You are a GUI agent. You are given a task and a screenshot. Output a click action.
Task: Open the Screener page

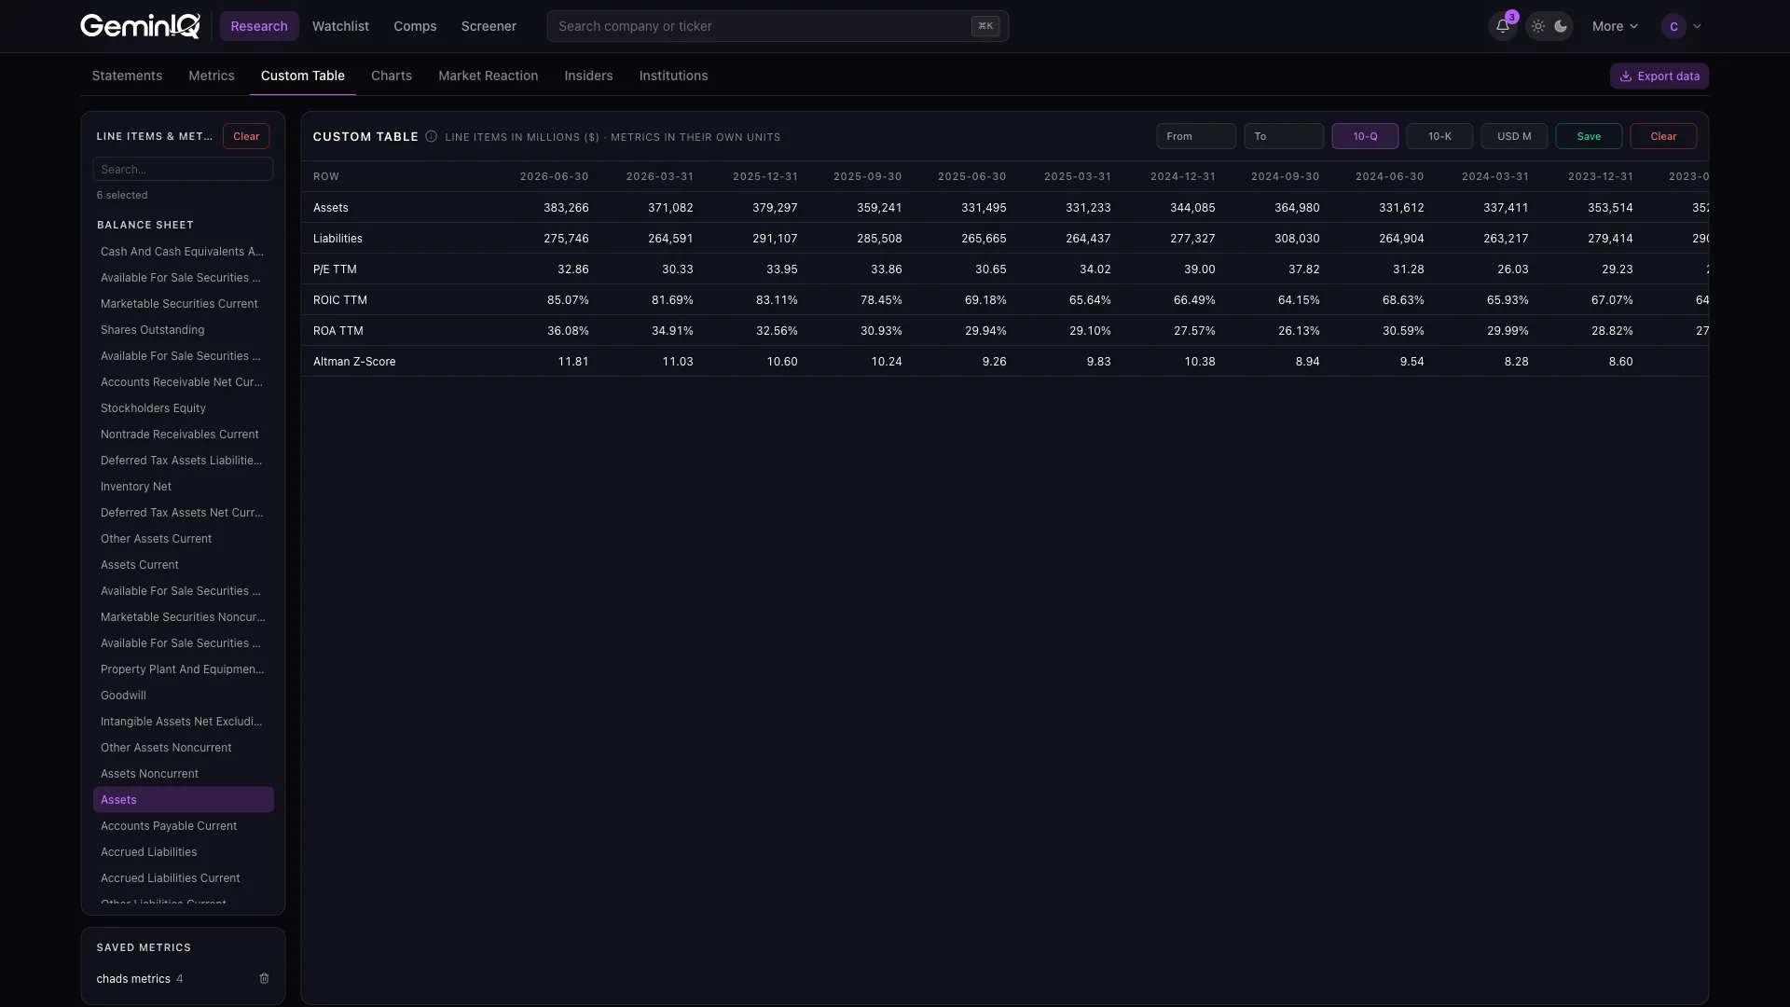489,26
